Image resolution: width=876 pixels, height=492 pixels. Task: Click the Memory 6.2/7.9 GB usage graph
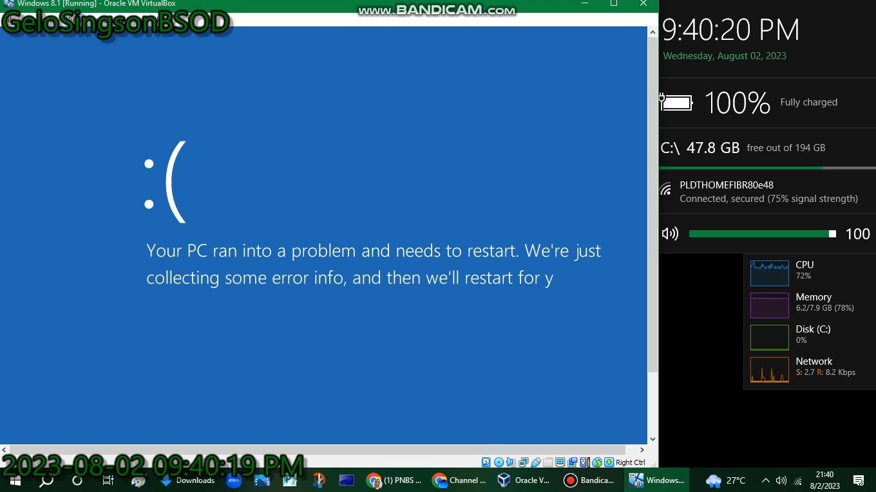769,305
